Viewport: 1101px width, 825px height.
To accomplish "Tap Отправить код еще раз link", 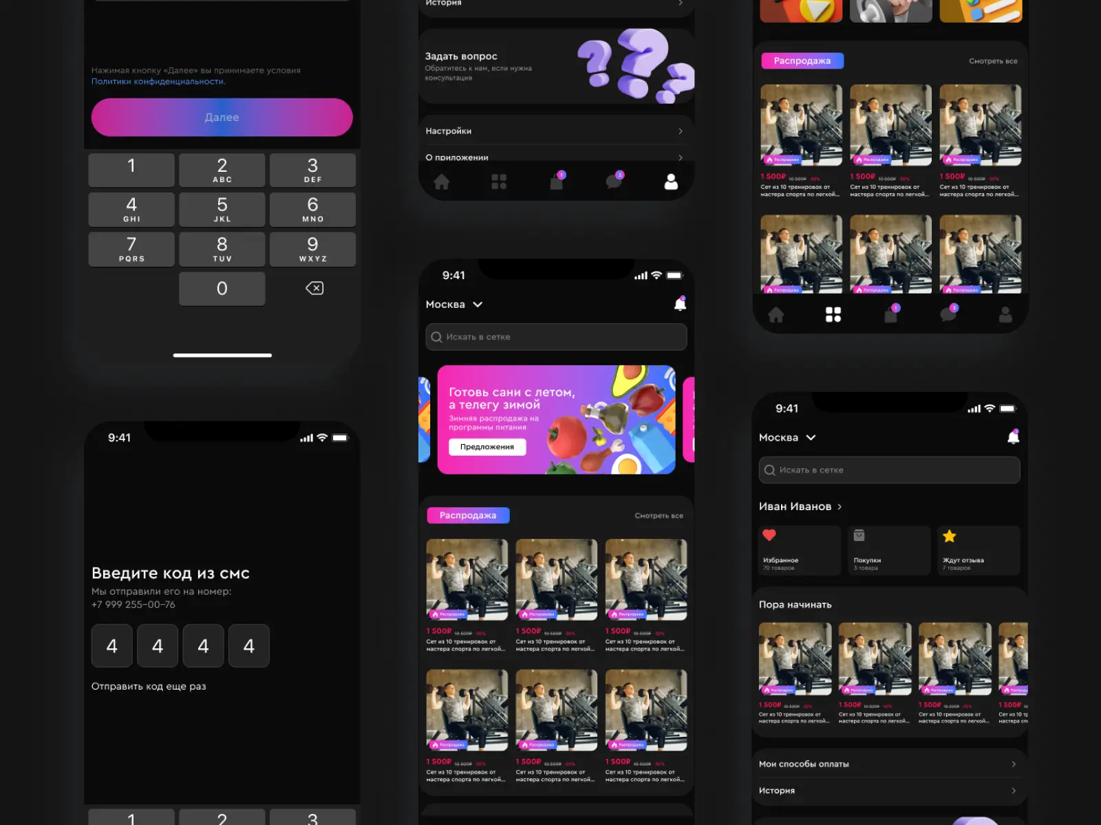I will coord(149,686).
